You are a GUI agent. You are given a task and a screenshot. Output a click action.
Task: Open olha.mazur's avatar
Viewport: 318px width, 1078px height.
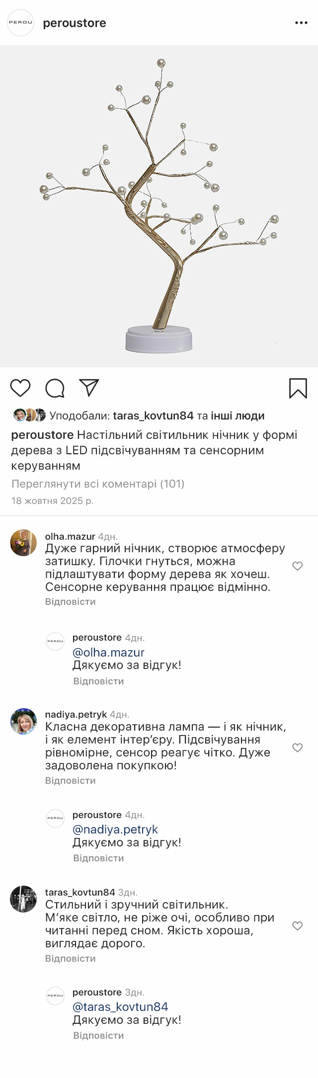[x=23, y=543]
